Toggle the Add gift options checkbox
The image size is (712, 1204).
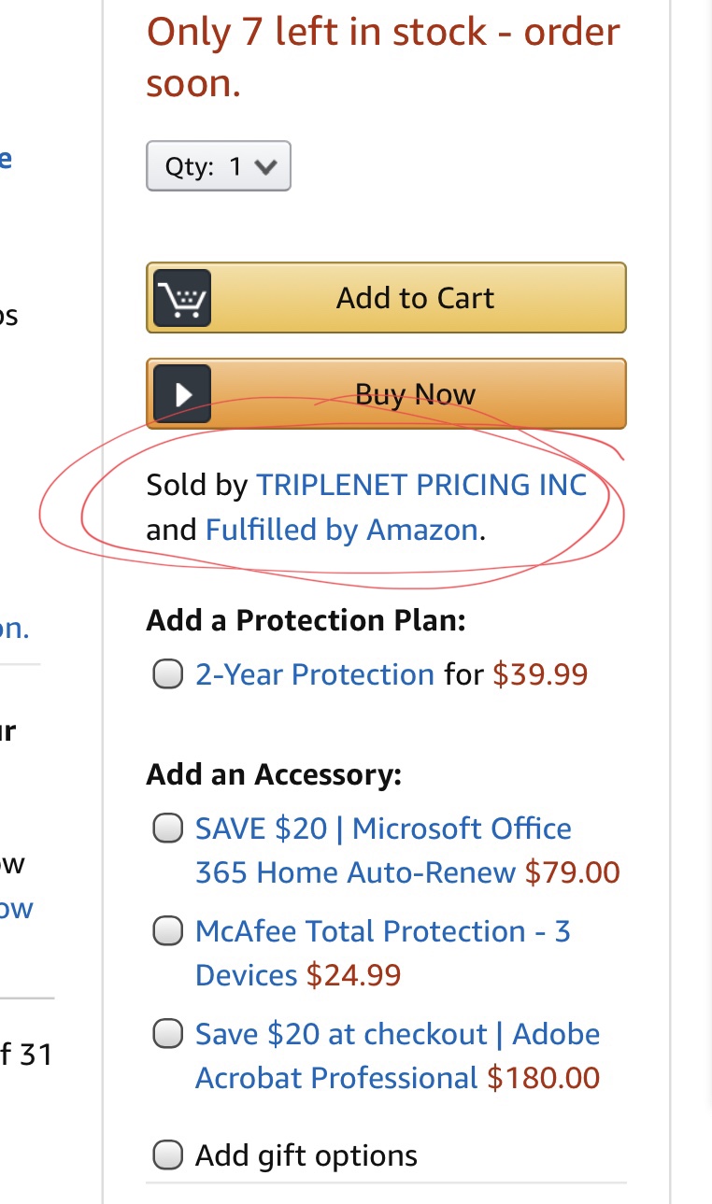coord(167,1155)
